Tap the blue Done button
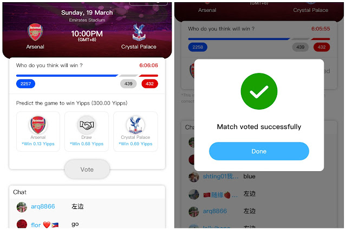 click(259, 151)
